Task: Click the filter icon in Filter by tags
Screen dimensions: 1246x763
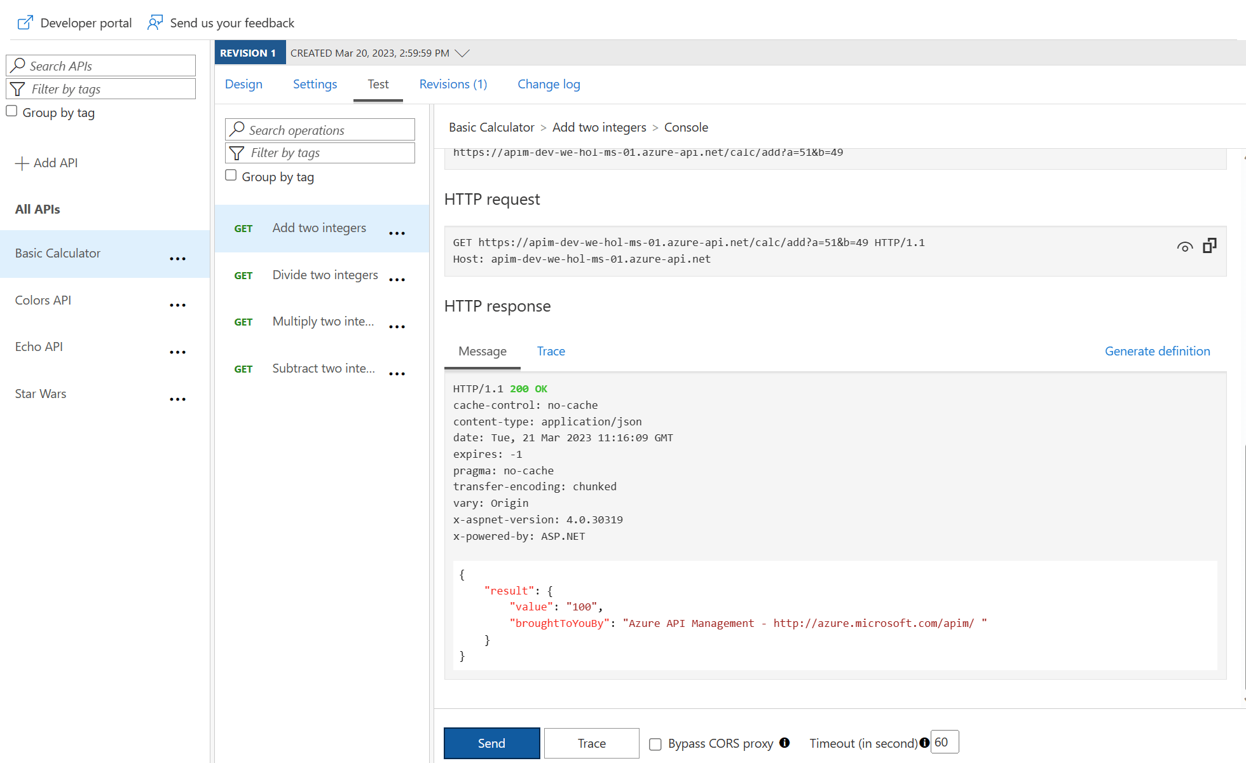Action: pos(237,153)
